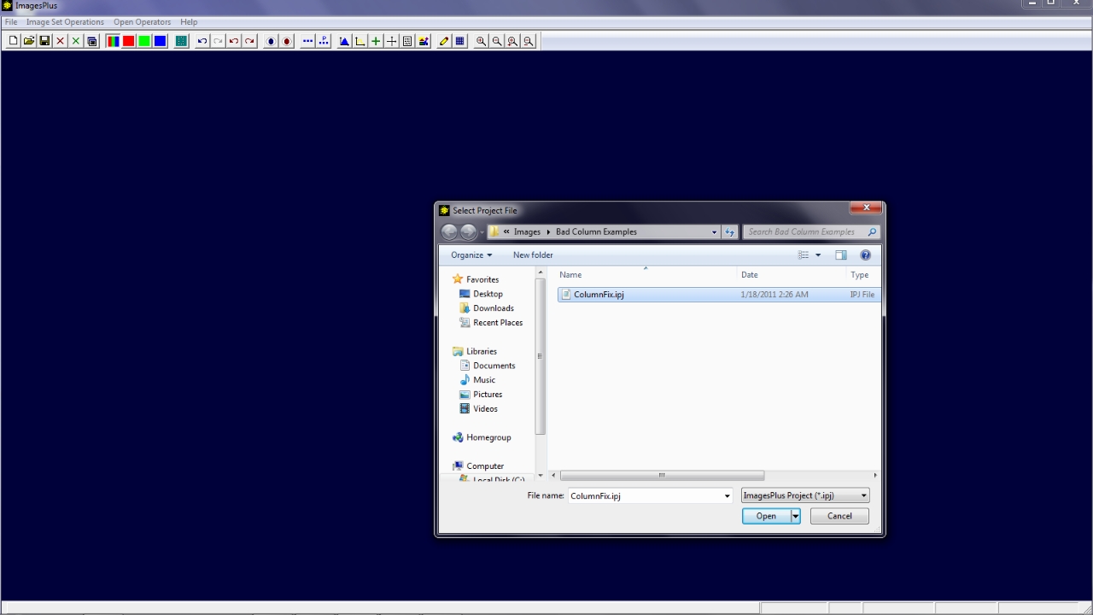Open Recent Places in Favorites
Image resolution: width=1093 pixels, height=615 pixels.
tap(498, 323)
